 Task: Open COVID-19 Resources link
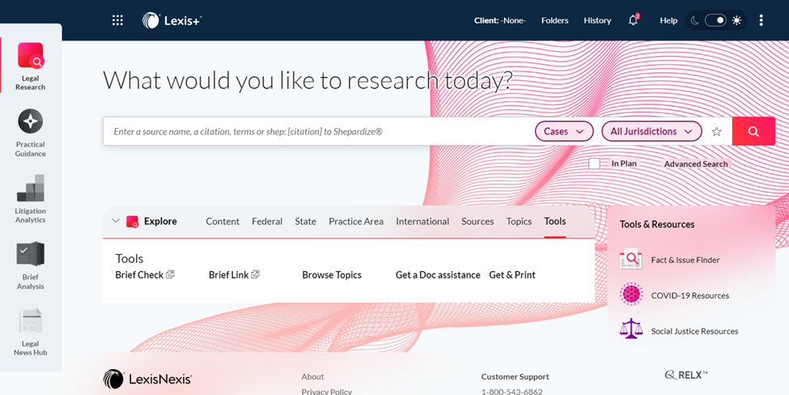(x=690, y=295)
